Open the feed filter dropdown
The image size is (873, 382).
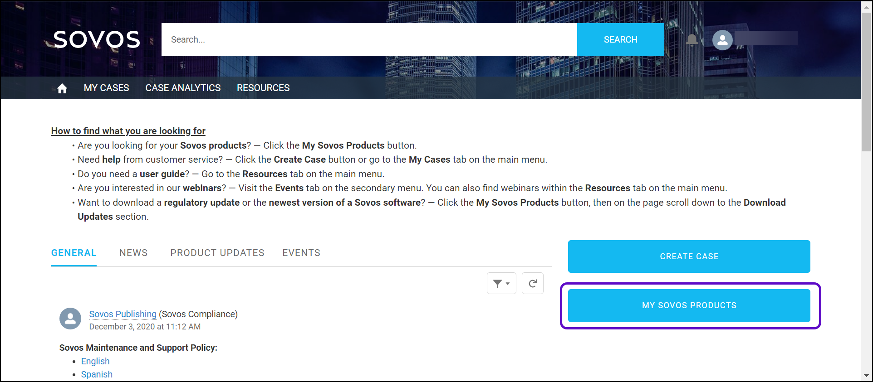tap(501, 283)
